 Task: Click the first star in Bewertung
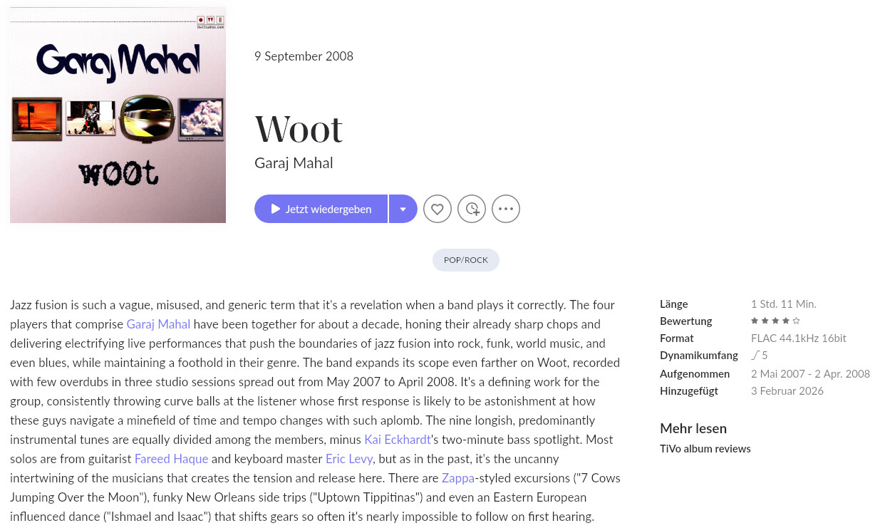click(755, 321)
